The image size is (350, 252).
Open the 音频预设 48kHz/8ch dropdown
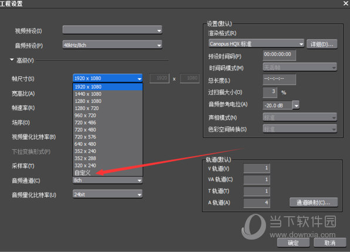click(x=112, y=45)
